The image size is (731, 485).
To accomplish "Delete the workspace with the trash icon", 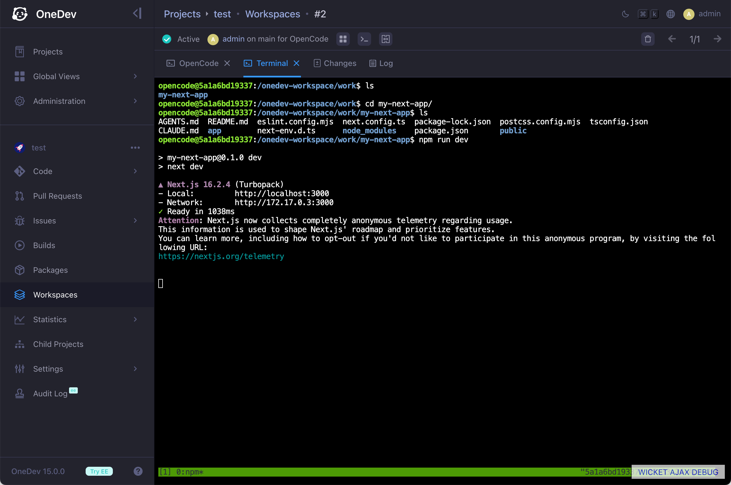I will click(648, 39).
